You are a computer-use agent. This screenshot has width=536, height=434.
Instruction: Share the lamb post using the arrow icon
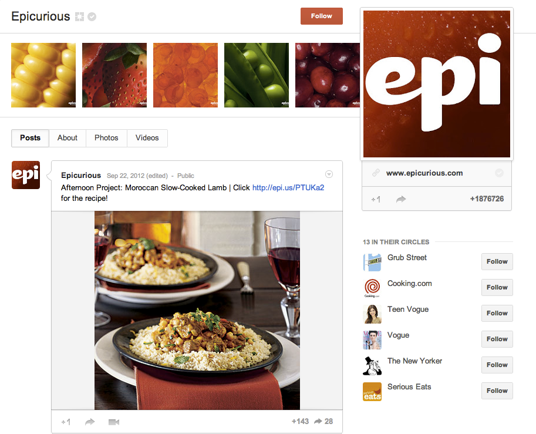click(x=90, y=422)
